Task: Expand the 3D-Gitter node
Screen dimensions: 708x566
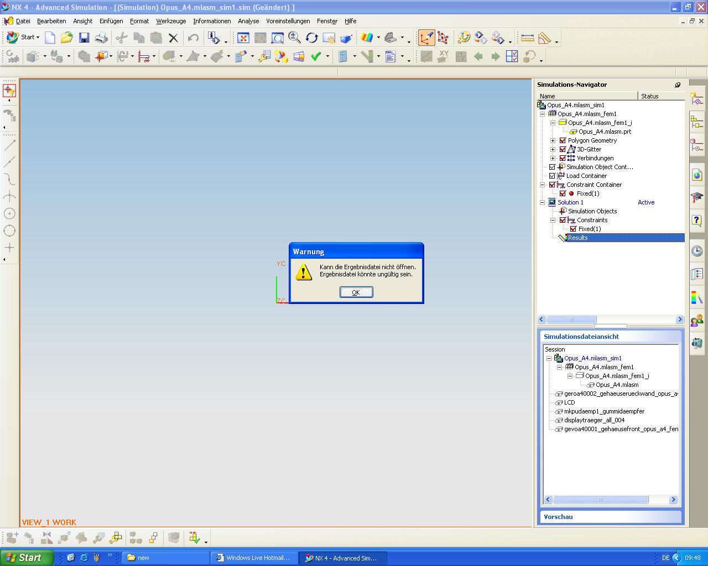Action: pyautogui.click(x=553, y=149)
